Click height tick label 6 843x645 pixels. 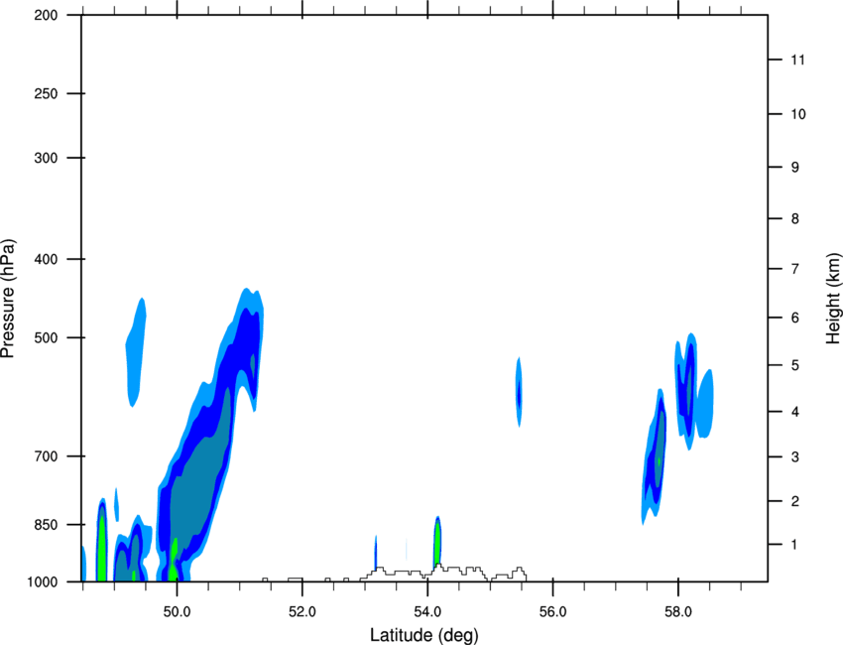click(795, 318)
